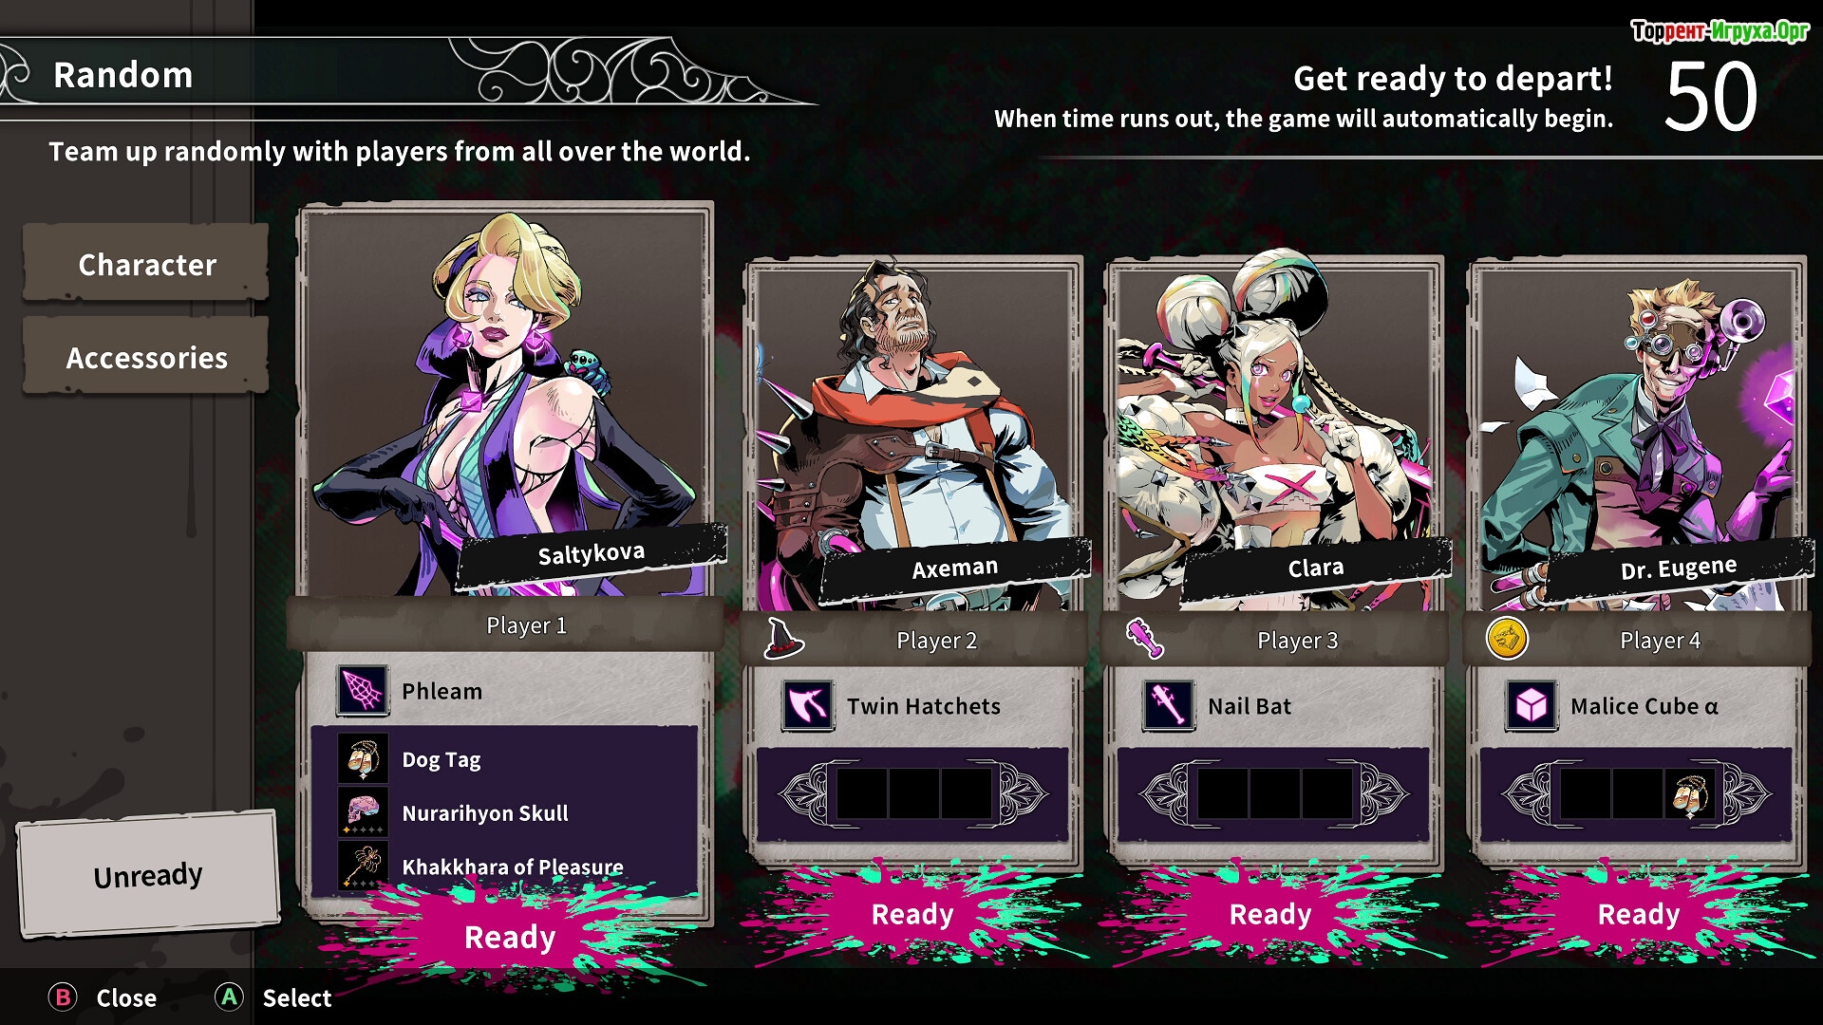Select the Malice Cube α icon
Image resolution: width=1823 pixels, height=1025 pixels.
click(x=1531, y=706)
